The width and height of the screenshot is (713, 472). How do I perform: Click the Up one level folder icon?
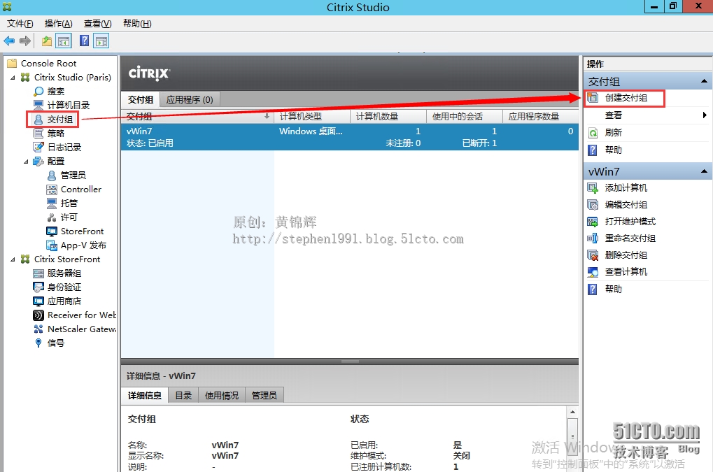(x=47, y=41)
